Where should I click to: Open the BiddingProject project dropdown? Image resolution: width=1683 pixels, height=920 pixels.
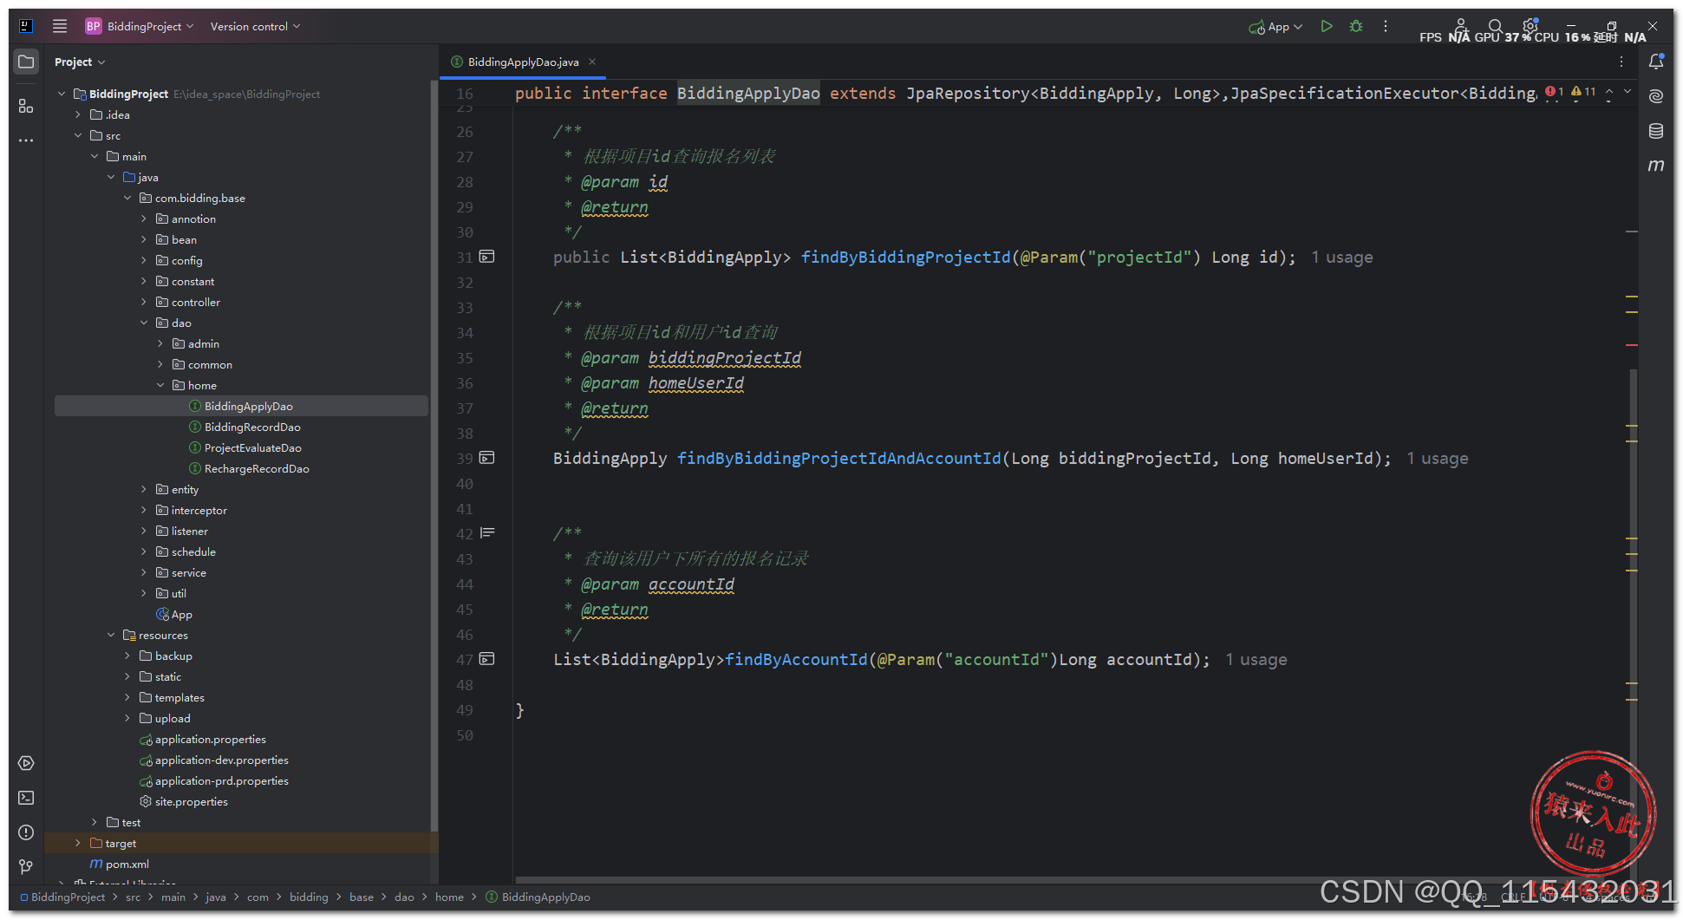coord(140,26)
